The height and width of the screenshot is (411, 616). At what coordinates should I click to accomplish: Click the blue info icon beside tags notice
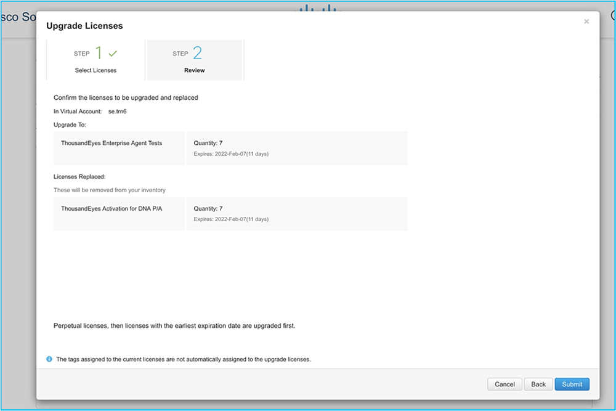[x=49, y=359]
